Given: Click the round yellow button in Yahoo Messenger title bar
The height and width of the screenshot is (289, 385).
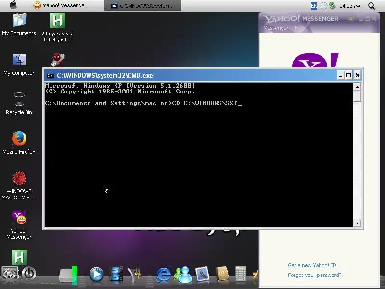Looking at the screenshot, I should click(351, 19).
